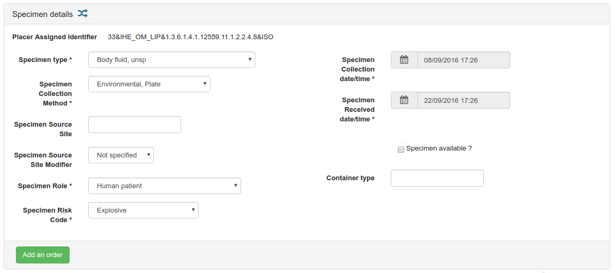Click the shuffle icon beside Specimen details
The image size is (616, 273).
[x=82, y=14]
